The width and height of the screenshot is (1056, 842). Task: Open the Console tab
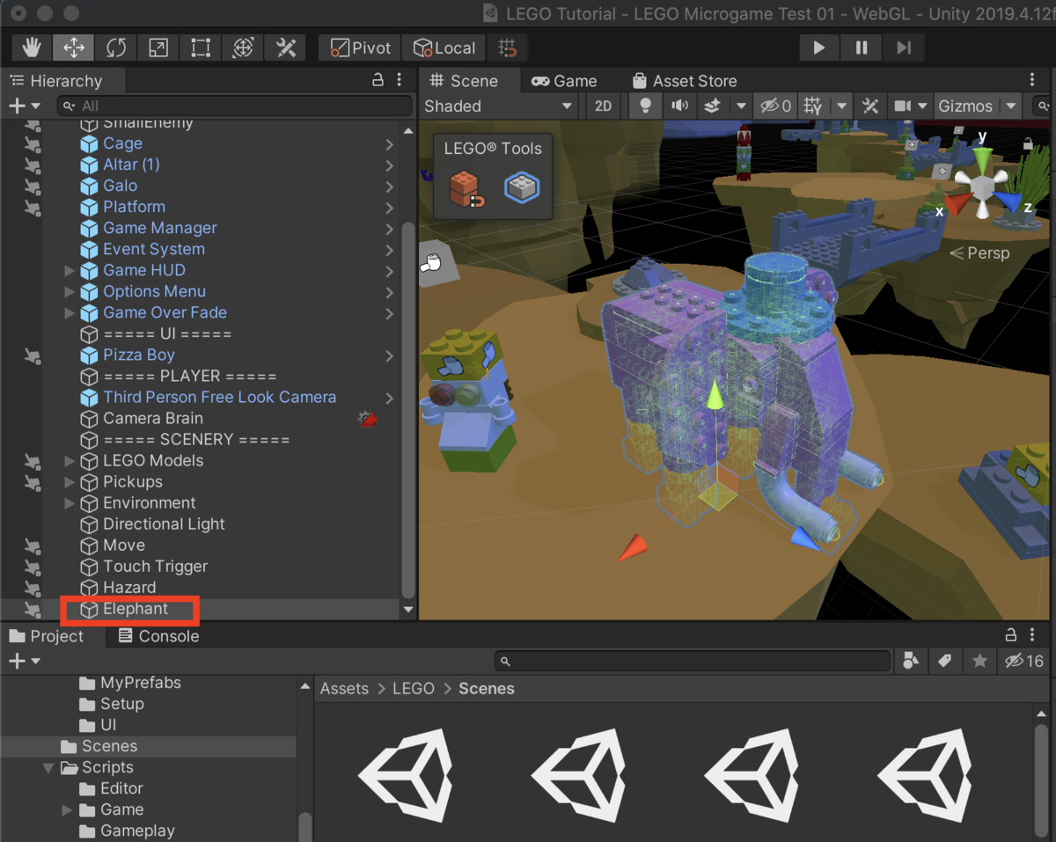point(158,636)
